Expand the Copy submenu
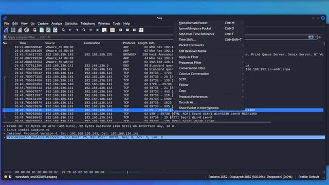 click(x=209, y=91)
